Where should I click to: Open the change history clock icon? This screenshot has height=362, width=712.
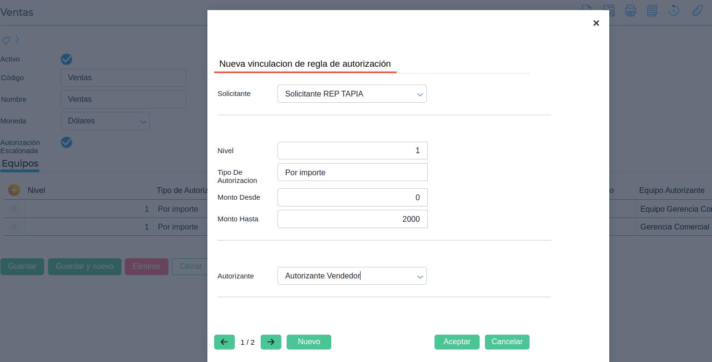(x=674, y=10)
